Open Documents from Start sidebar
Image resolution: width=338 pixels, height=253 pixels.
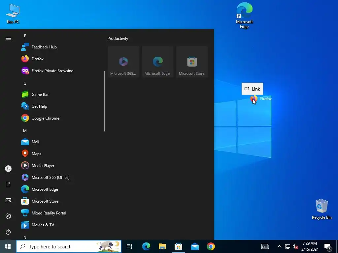[x=8, y=184]
